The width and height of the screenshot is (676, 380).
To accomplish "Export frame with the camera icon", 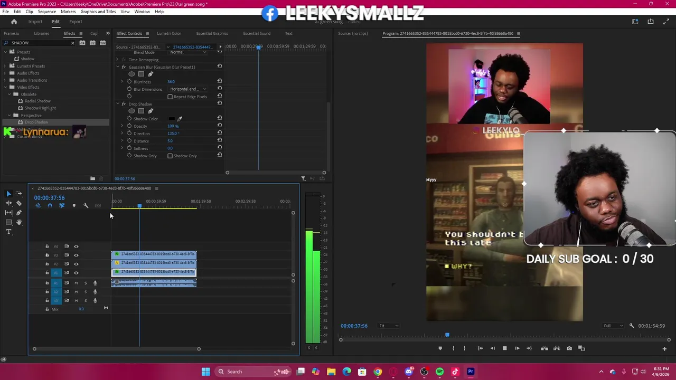I will [x=569, y=348].
